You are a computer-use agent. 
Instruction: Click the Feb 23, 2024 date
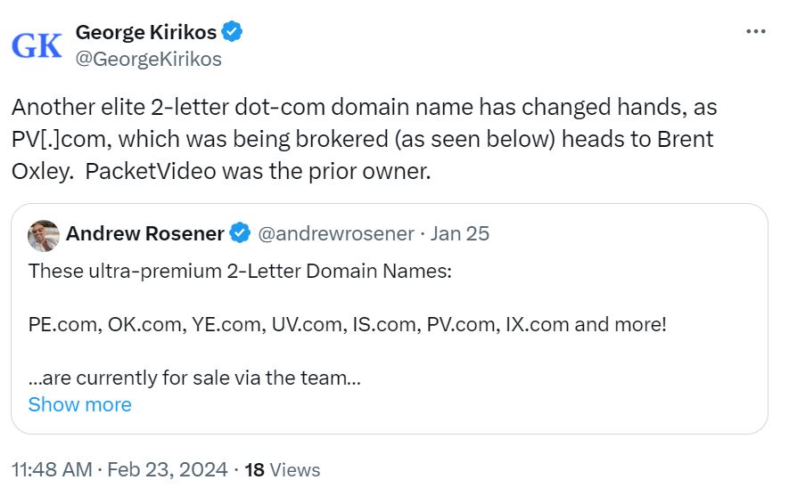(168, 469)
